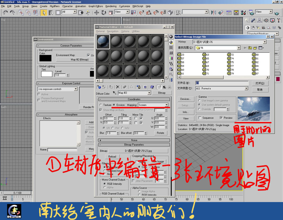Image resolution: width=283 pixels, height=220 pixels.
Task: Click the Devices... button
Action: click(185, 99)
